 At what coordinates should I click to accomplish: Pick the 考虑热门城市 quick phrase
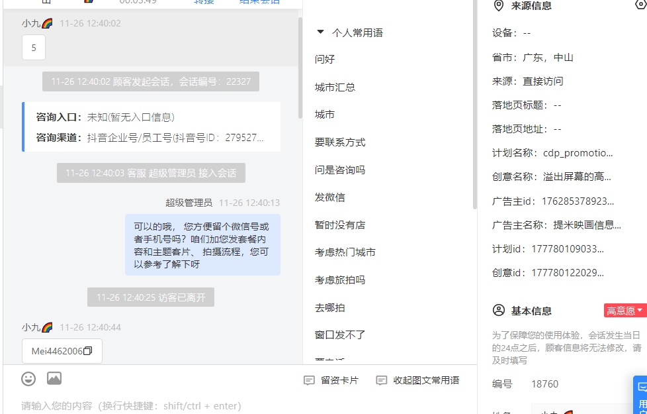click(345, 252)
